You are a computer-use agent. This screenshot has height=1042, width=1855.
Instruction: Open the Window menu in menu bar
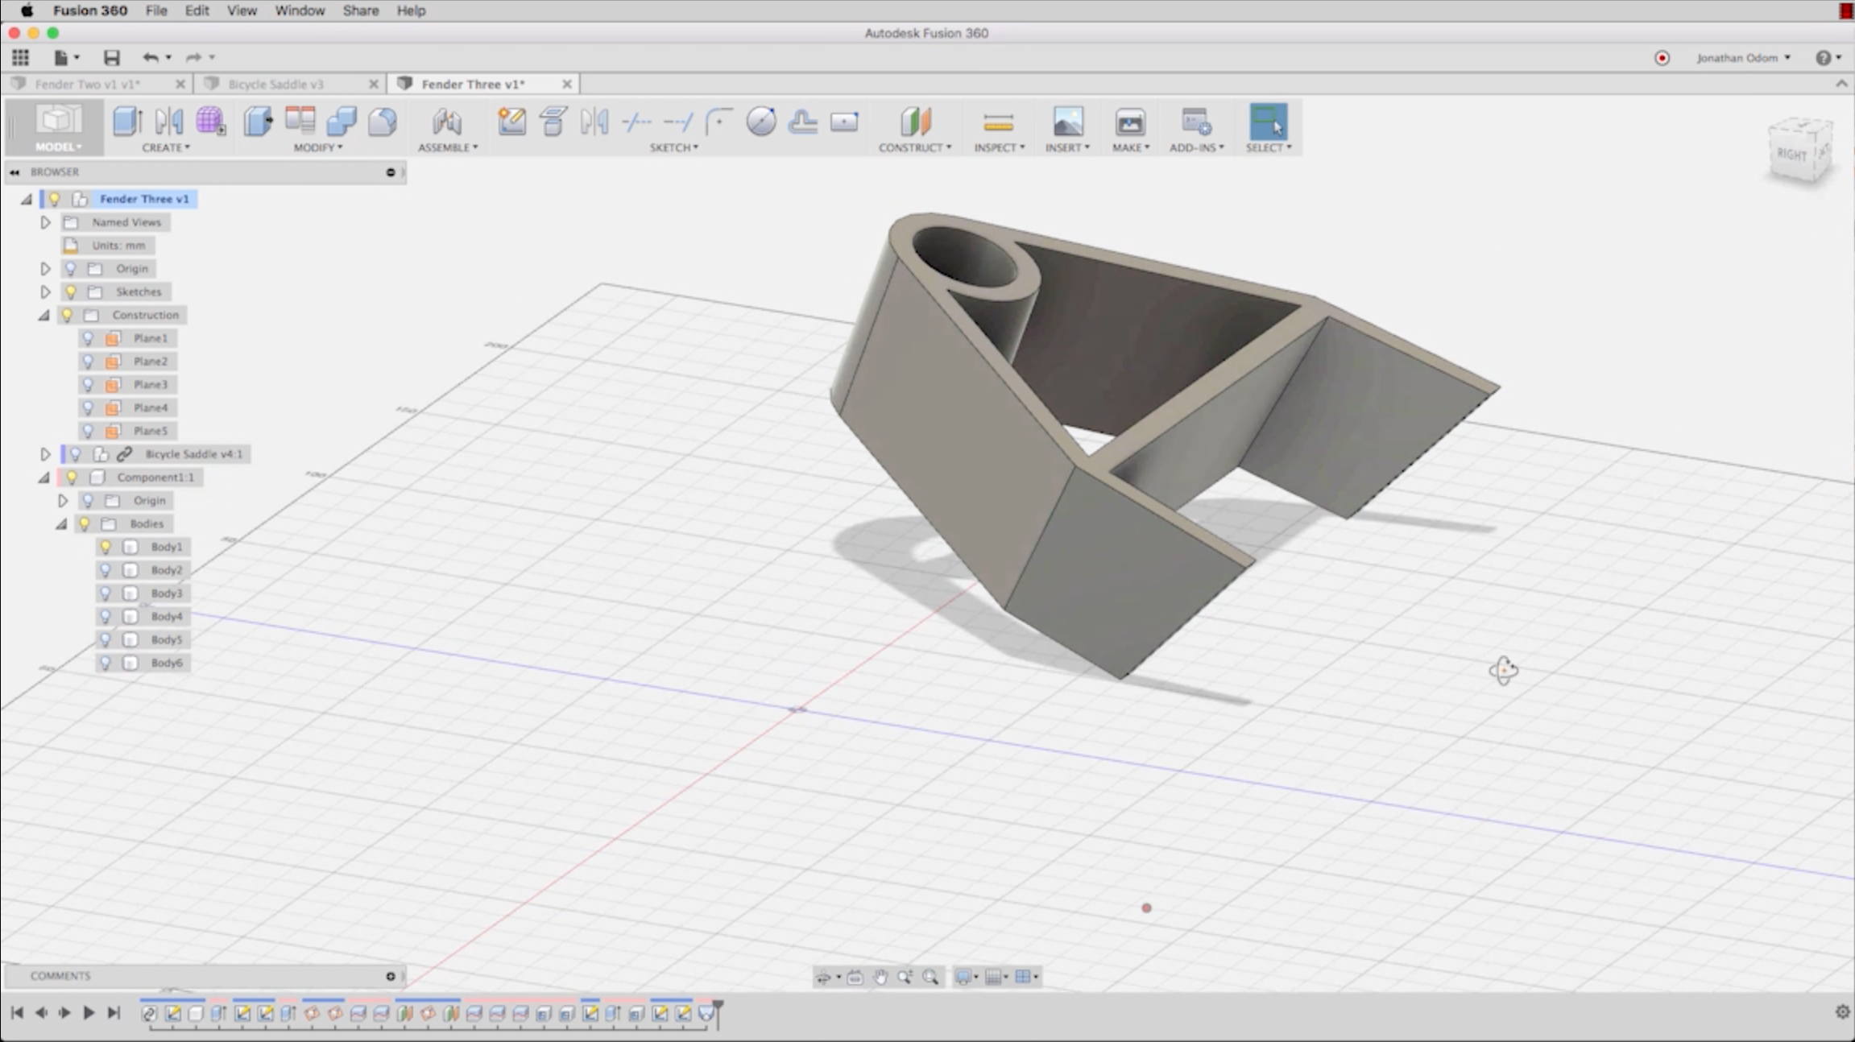click(299, 10)
